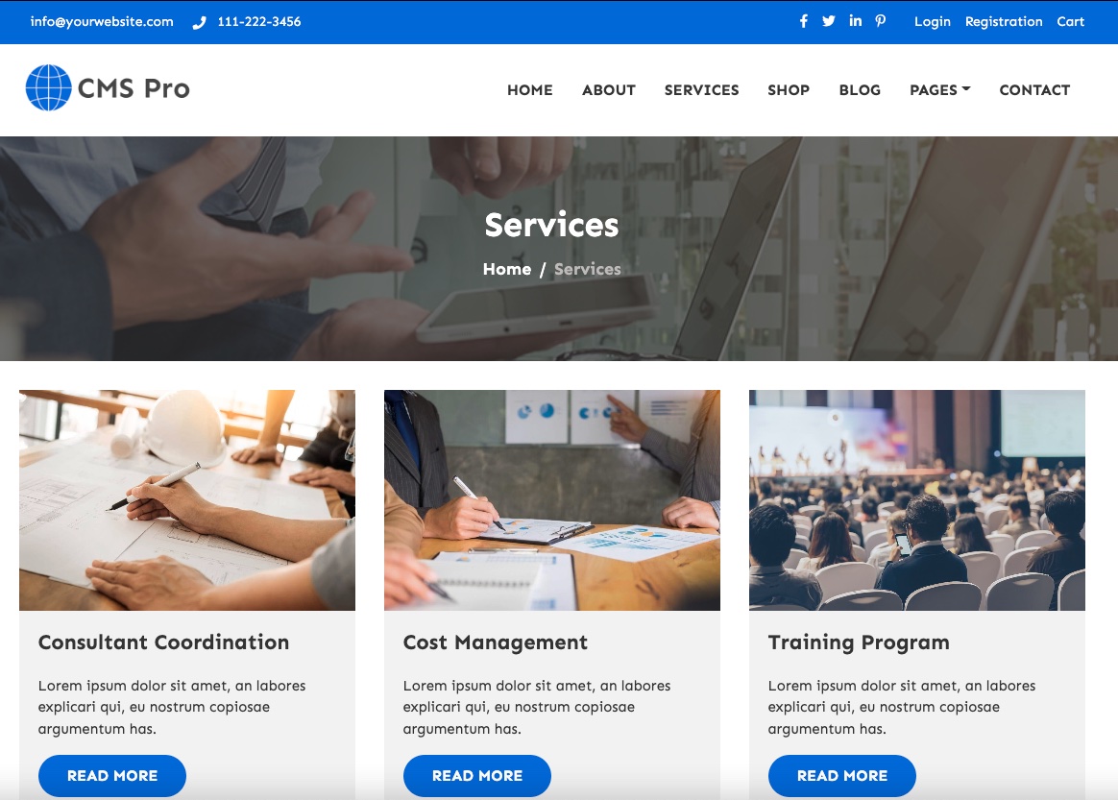1118x800 pixels.
Task: Click the Home breadcrumb link
Action: 507,269
